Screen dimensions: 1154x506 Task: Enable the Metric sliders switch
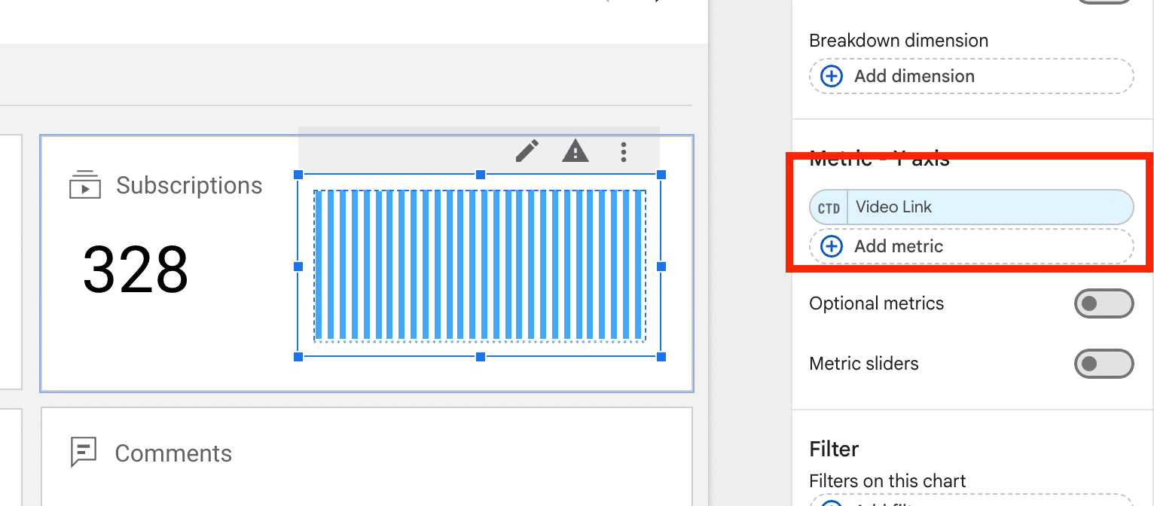[x=1104, y=364]
